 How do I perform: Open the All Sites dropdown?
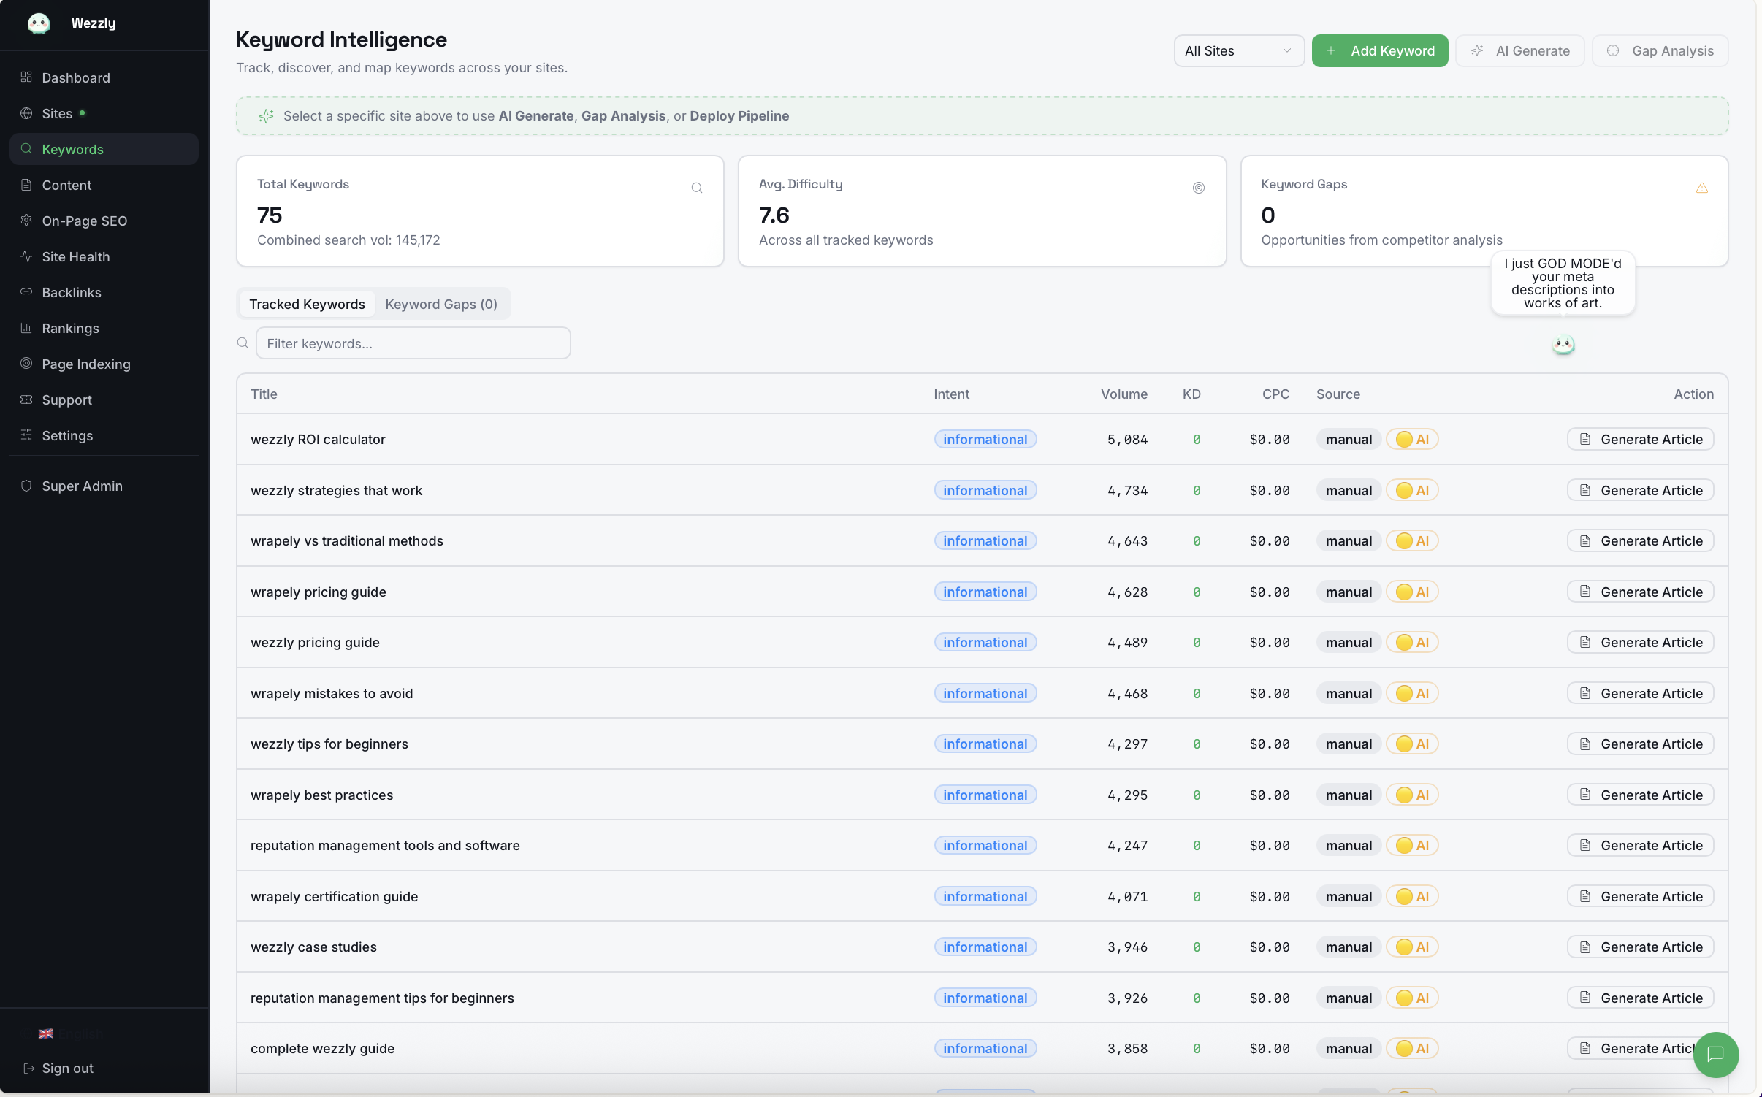[1238, 50]
